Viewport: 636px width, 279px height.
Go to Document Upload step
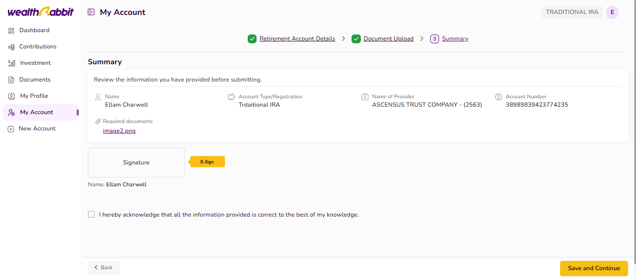click(x=388, y=39)
